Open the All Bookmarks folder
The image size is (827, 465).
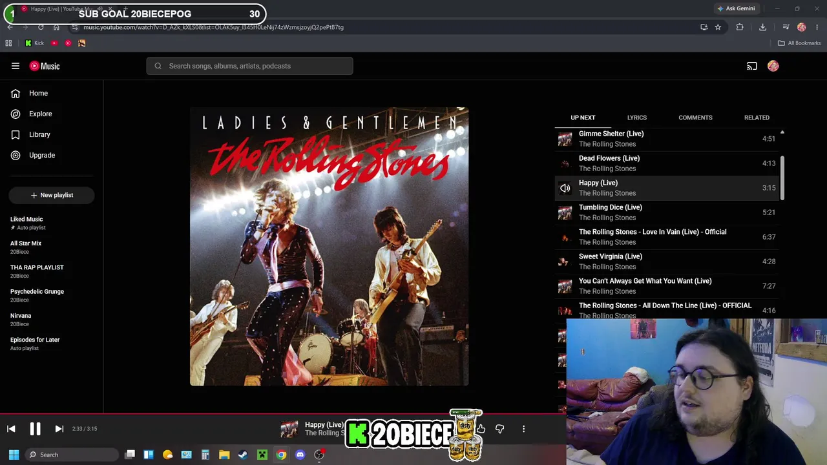pos(799,43)
